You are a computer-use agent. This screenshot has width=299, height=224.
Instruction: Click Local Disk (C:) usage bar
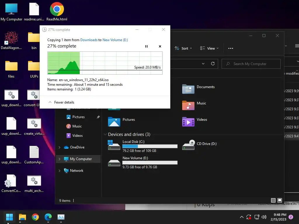[x=150, y=146]
